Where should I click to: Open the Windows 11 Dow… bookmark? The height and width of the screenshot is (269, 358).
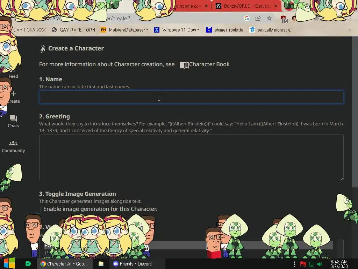[x=177, y=30]
